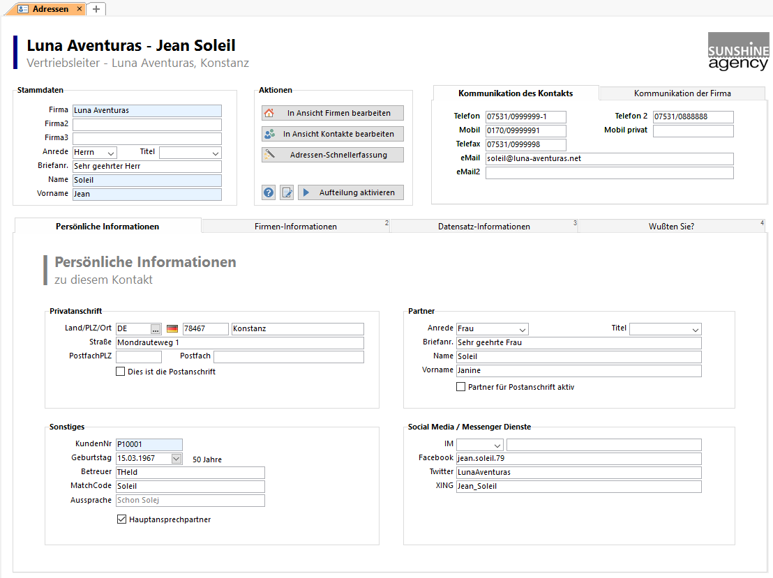Expand the Geburtstag date picker dropdown
The height and width of the screenshot is (578, 773).
(176, 459)
